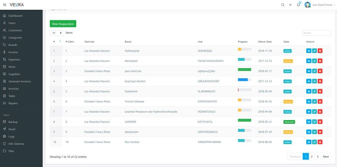
Task: Click the progress bar for pain relief pm
Action: [x=244, y=69]
